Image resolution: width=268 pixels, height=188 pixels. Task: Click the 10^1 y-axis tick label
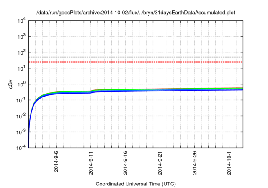pos(21,68)
